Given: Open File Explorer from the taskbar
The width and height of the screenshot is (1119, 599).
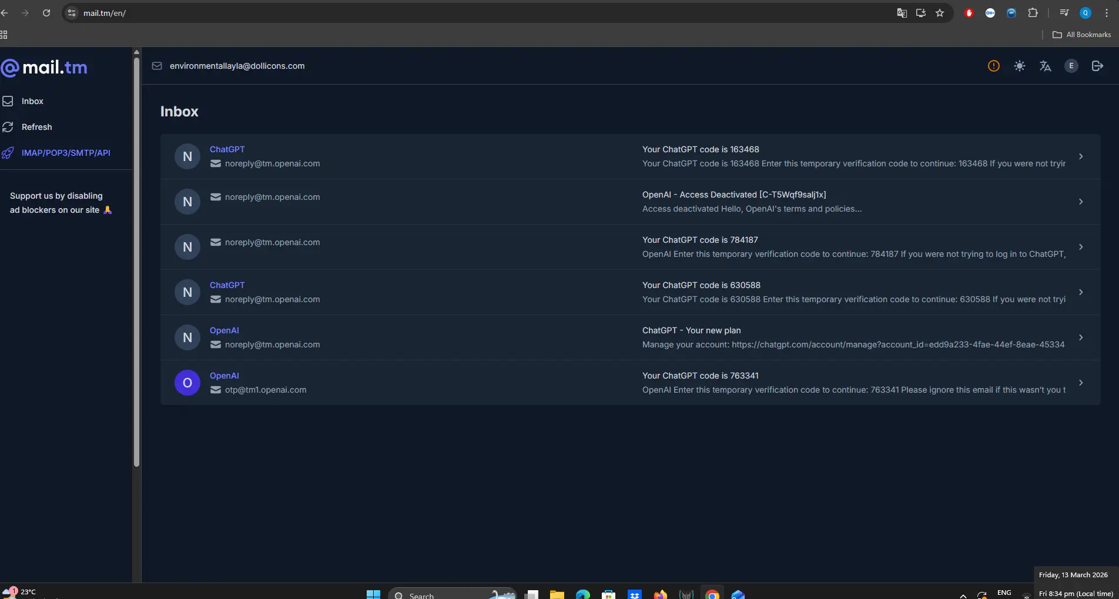Looking at the screenshot, I should pyautogui.click(x=557, y=594).
